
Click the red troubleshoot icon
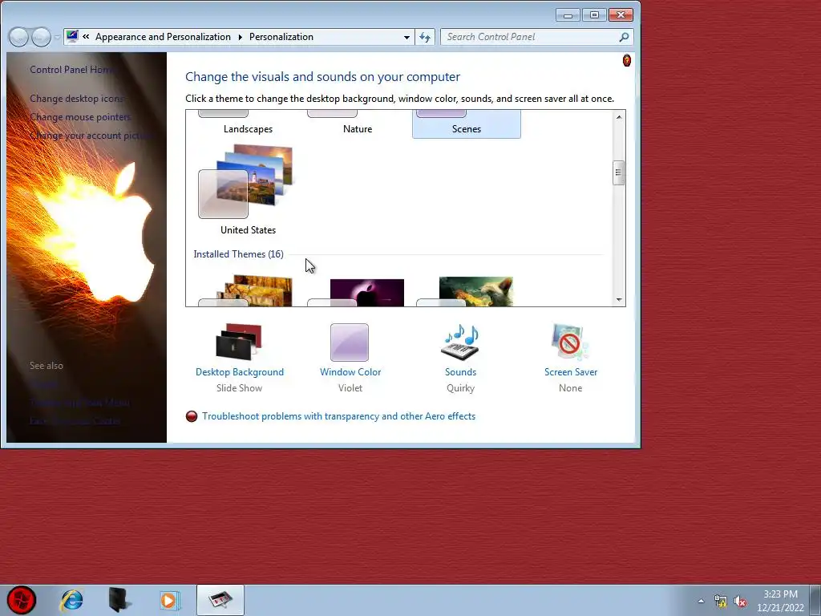click(x=192, y=416)
